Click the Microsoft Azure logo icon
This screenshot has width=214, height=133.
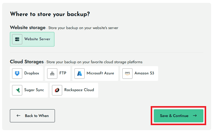coord(80,73)
